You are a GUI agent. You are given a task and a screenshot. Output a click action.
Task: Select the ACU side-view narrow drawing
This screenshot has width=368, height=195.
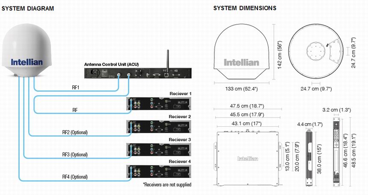click(x=309, y=158)
